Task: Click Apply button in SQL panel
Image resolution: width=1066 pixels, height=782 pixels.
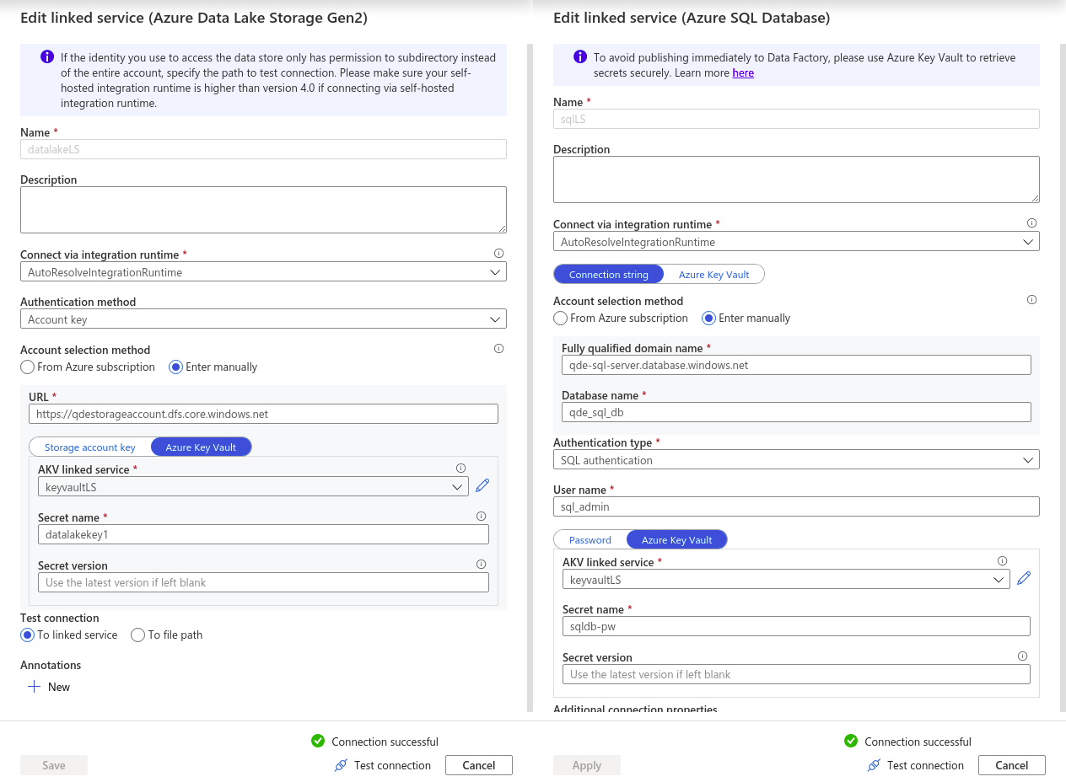Action: pos(587,765)
